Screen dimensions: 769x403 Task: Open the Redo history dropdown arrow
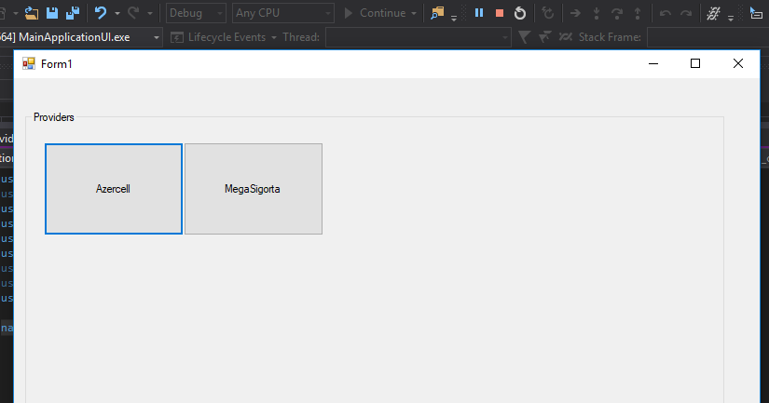tap(150, 13)
